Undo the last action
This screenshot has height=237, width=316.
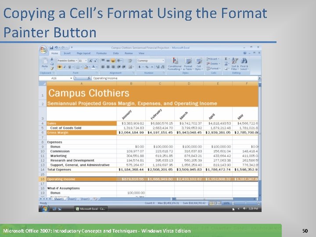coord(56,47)
